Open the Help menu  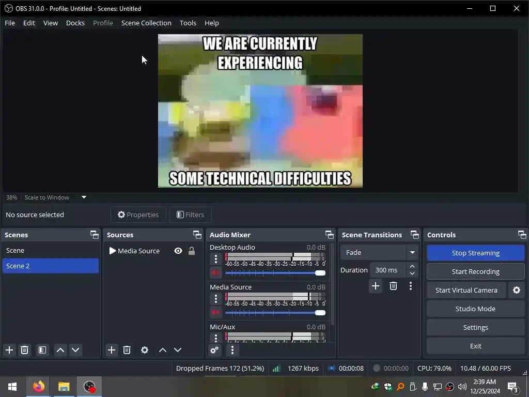211,23
